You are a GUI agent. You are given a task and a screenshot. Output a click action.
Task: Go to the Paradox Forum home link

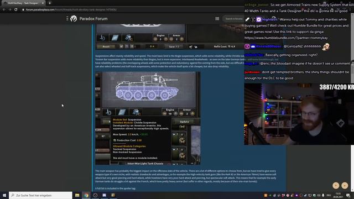coord(93,19)
